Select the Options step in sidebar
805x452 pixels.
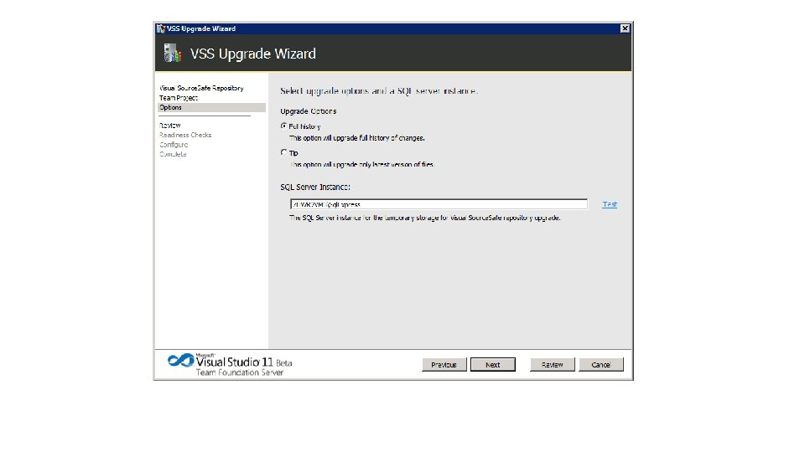[211, 108]
